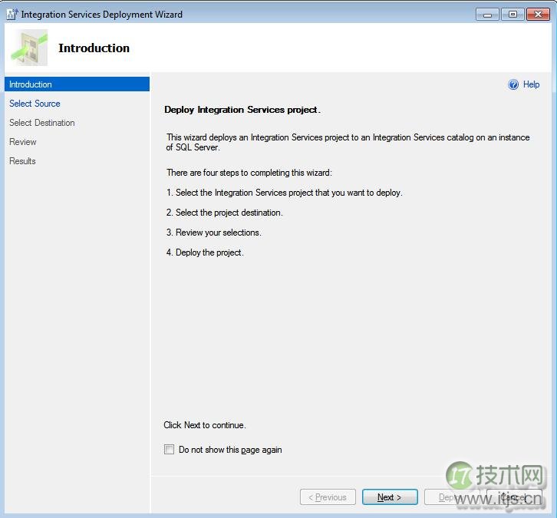Viewport: 557px width, 518px height.
Task: Minimize the Deployment Wizard window
Action: pyautogui.click(x=487, y=15)
